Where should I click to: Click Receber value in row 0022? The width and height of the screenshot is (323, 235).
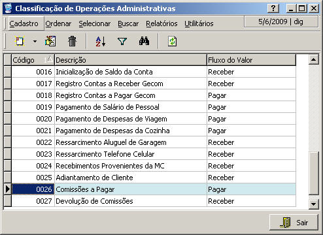click(251, 142)
